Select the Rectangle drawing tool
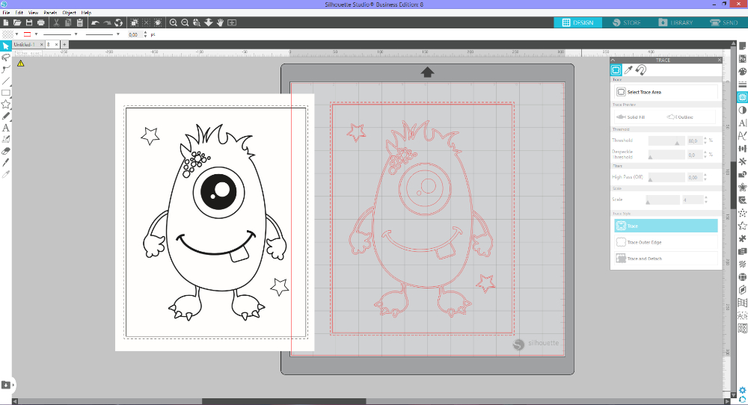Image resolution: width=748 pixels, height=405 pixels. pyautogui.click(x=6, y=93)
